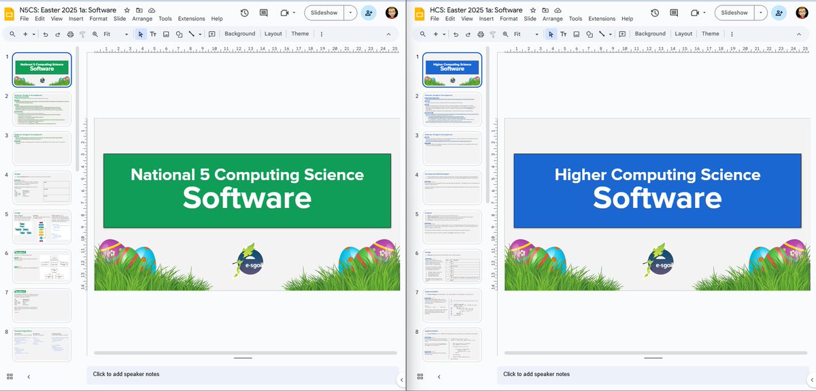The height and width of the screenshot is (391, 816).
Task: Expand new slide layout arrow in N5CS window
Action: 34,34
